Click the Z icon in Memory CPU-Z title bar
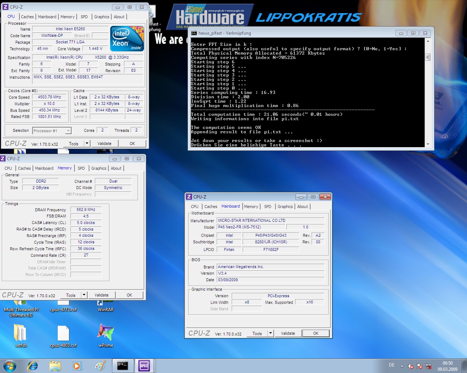 pyautogui.click(x=3, y=158)
